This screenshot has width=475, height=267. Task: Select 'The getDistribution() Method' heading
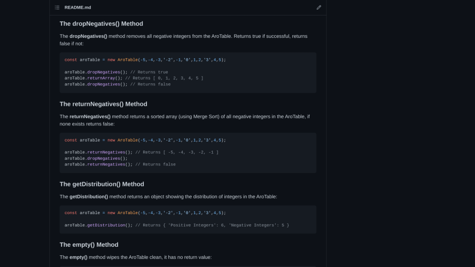pos(102,184)
